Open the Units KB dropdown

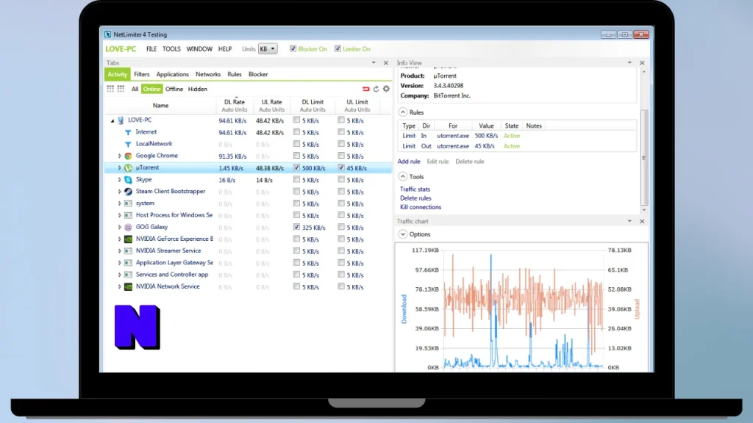[268, 49]
